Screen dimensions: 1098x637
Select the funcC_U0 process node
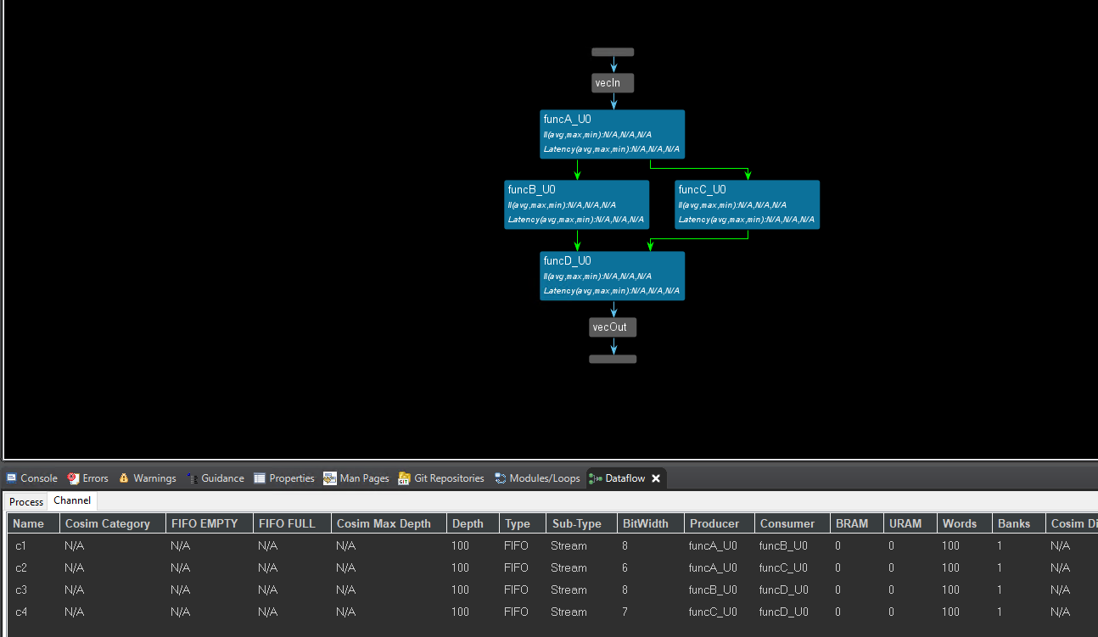[x=748, y=204]
